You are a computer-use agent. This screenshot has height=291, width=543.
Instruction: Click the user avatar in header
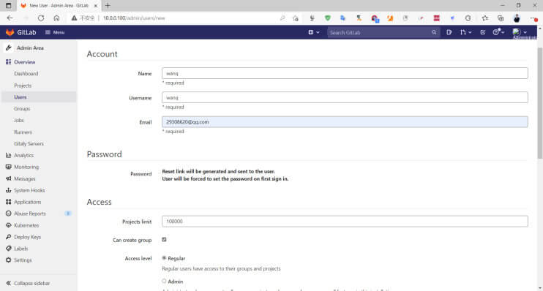click(x=517, y=32)
